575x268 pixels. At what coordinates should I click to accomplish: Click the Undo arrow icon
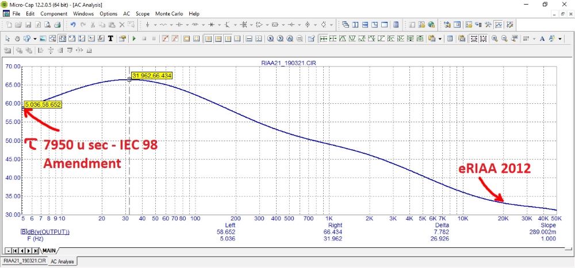click(73, 25)
